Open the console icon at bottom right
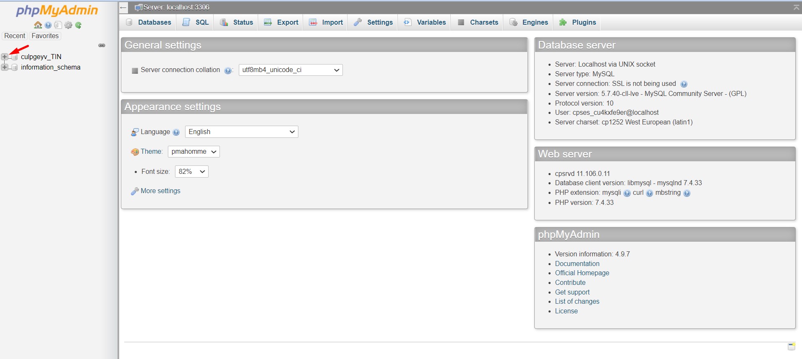This screenshot has width=802, height=359. click(x=791, y=346)
